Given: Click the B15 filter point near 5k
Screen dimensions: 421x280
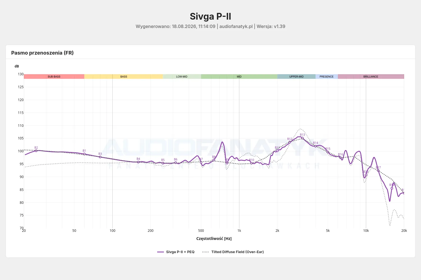Looking at the screenshot, I should point(328,152).
